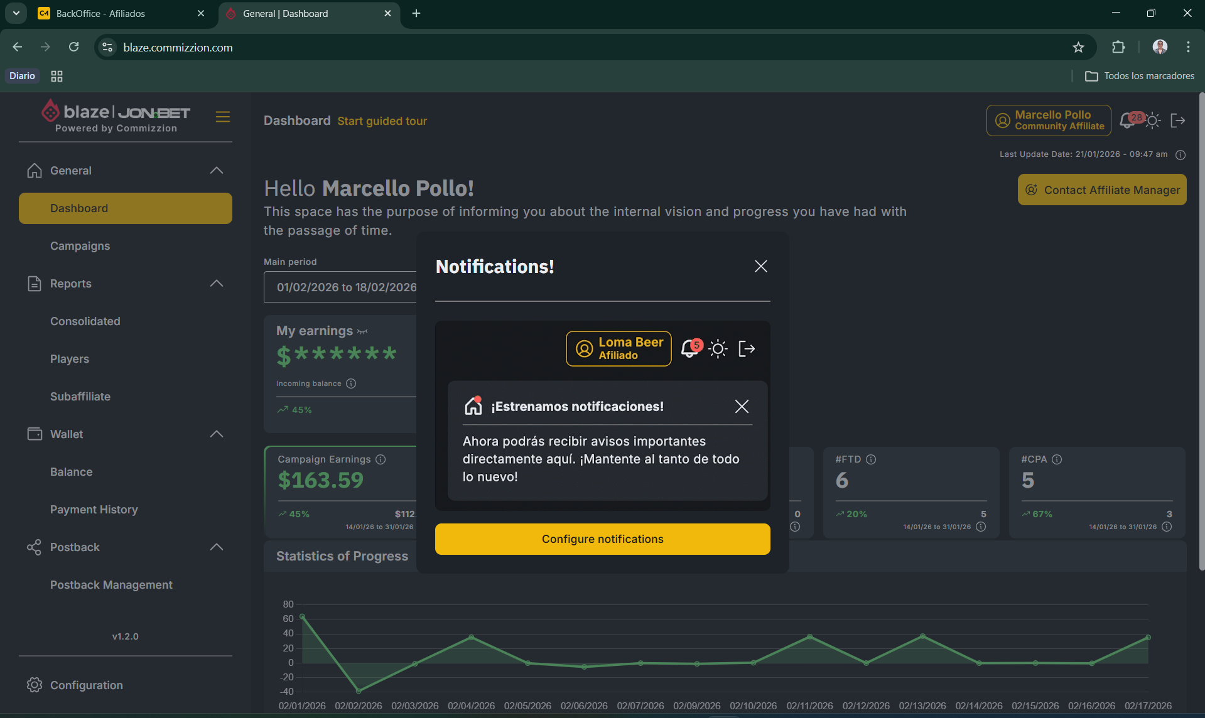The width and height of the screenshot is (1205, 718).
Task: Collapse the Reports section chevron
Action: coord(216,283)
